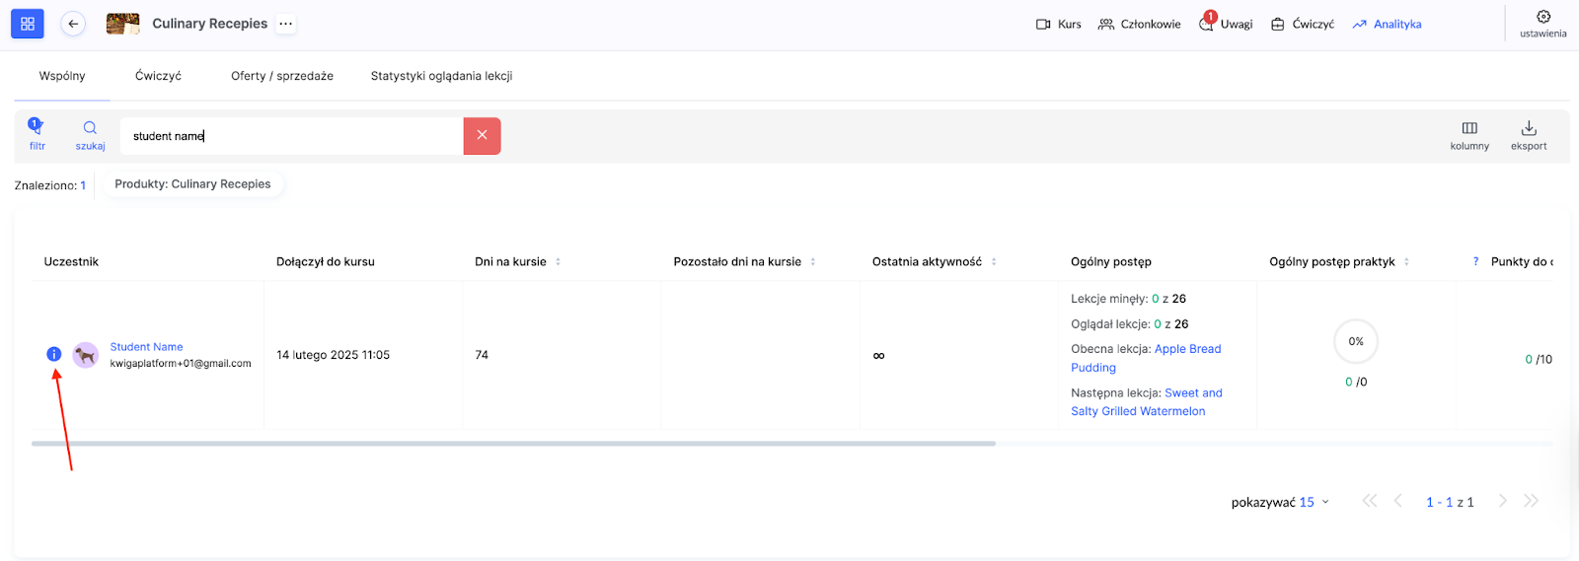
Task: Click the eksport download icon
Action: click(1528, 134)
